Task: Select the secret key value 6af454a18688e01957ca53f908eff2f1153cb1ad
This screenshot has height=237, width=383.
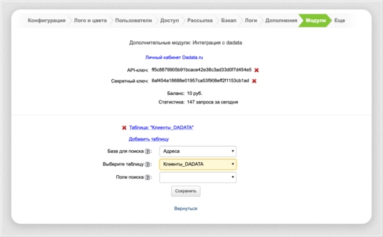Action: tap(200, 80)
